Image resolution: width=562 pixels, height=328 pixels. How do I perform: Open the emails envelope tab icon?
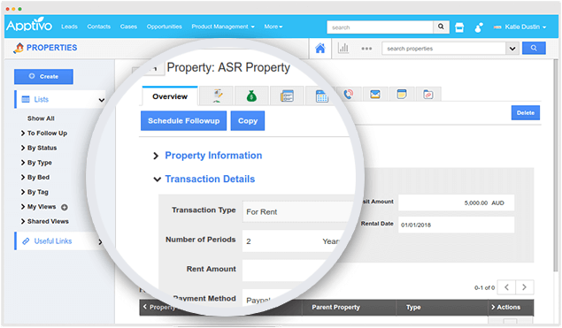(x=375, y=95)
